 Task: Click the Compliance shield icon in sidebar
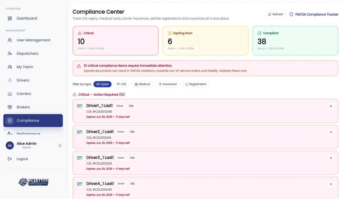click(10, 121)
